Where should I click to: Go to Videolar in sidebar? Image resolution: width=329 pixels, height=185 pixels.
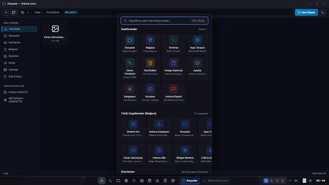(20, 70)
